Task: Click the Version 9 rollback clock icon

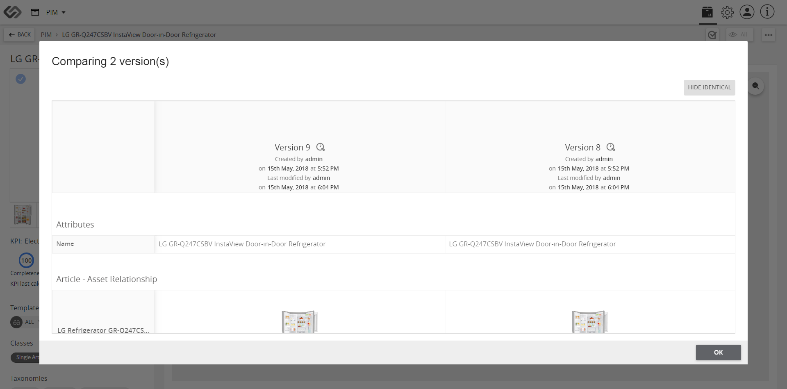Action: (x=321, y=147)
